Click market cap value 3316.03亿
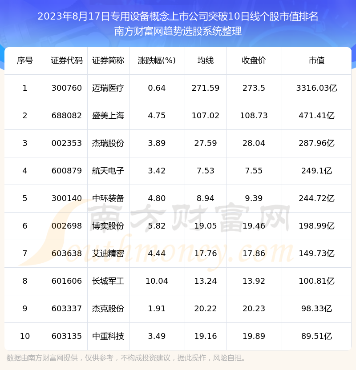The image size is (356, 370). click(316, 88)
